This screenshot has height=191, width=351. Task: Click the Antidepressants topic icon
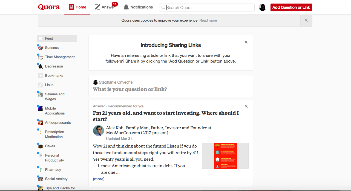(41, 123)
